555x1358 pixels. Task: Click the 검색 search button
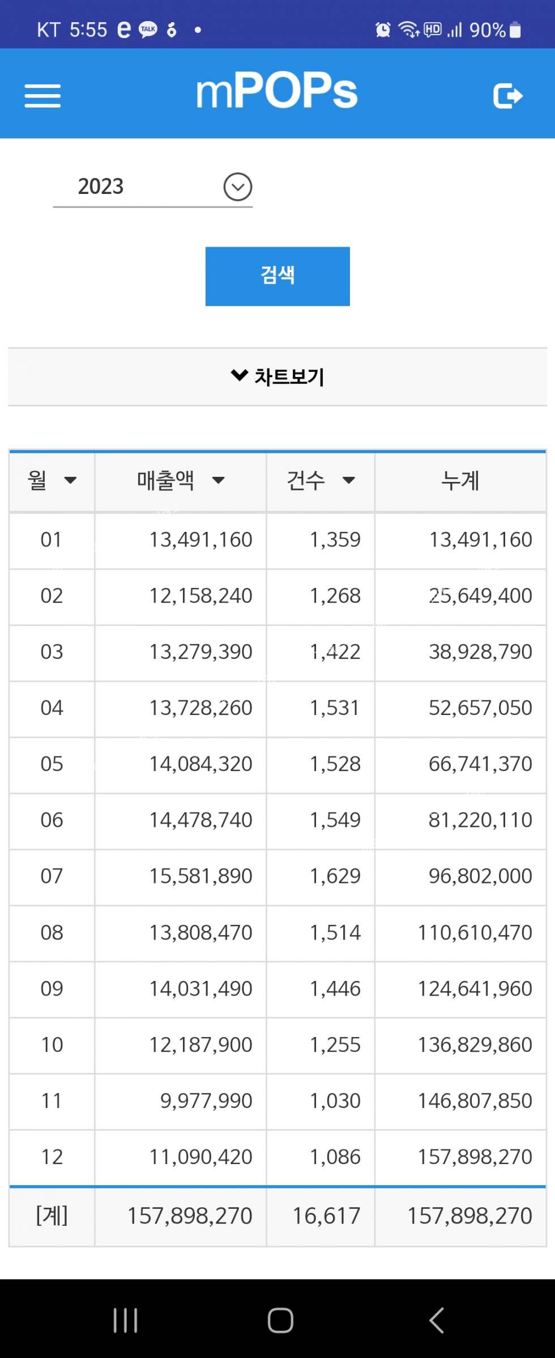pyautogui.click(x=277, y=276)
